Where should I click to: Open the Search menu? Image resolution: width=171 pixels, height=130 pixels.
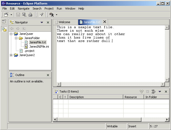37,9
